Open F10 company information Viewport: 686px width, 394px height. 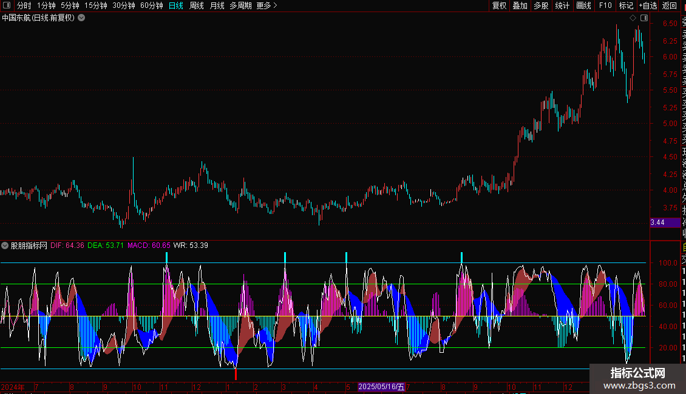[x=605, y=5]
